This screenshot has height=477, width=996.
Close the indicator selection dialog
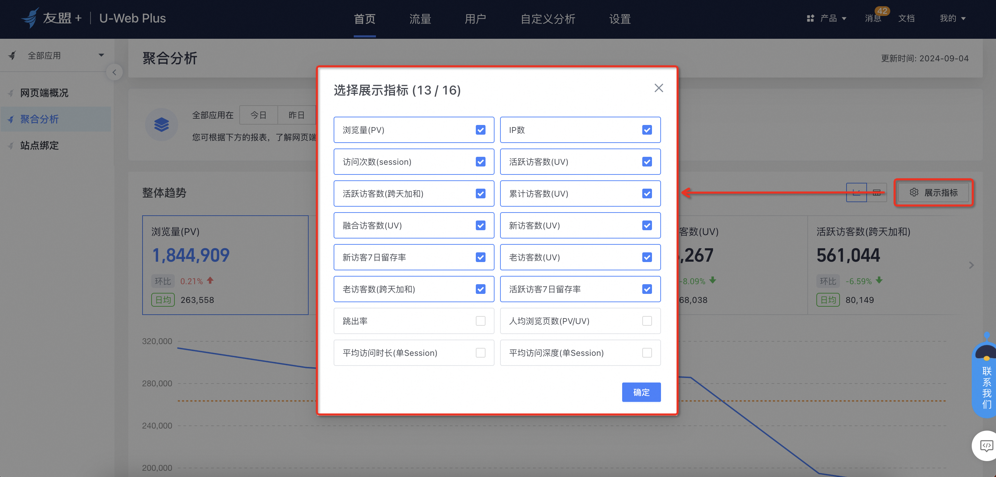tap(659, 88)
